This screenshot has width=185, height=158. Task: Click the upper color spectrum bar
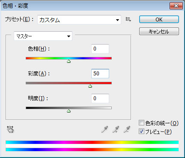92,142
